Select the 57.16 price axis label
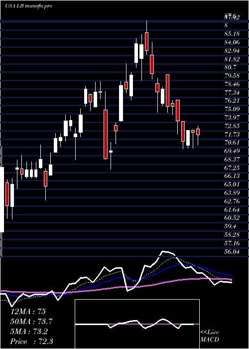Screen dimensions: 249x349 click(232, 243)
